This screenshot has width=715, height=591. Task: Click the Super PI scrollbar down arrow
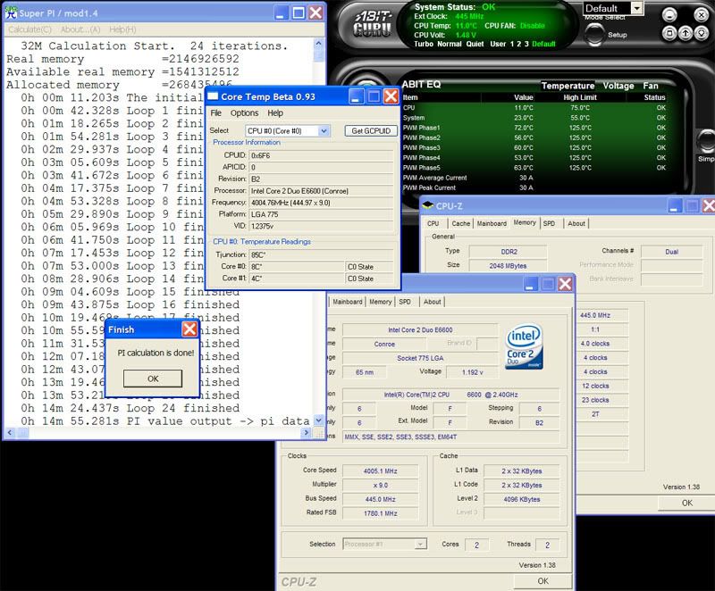(318, 420)
